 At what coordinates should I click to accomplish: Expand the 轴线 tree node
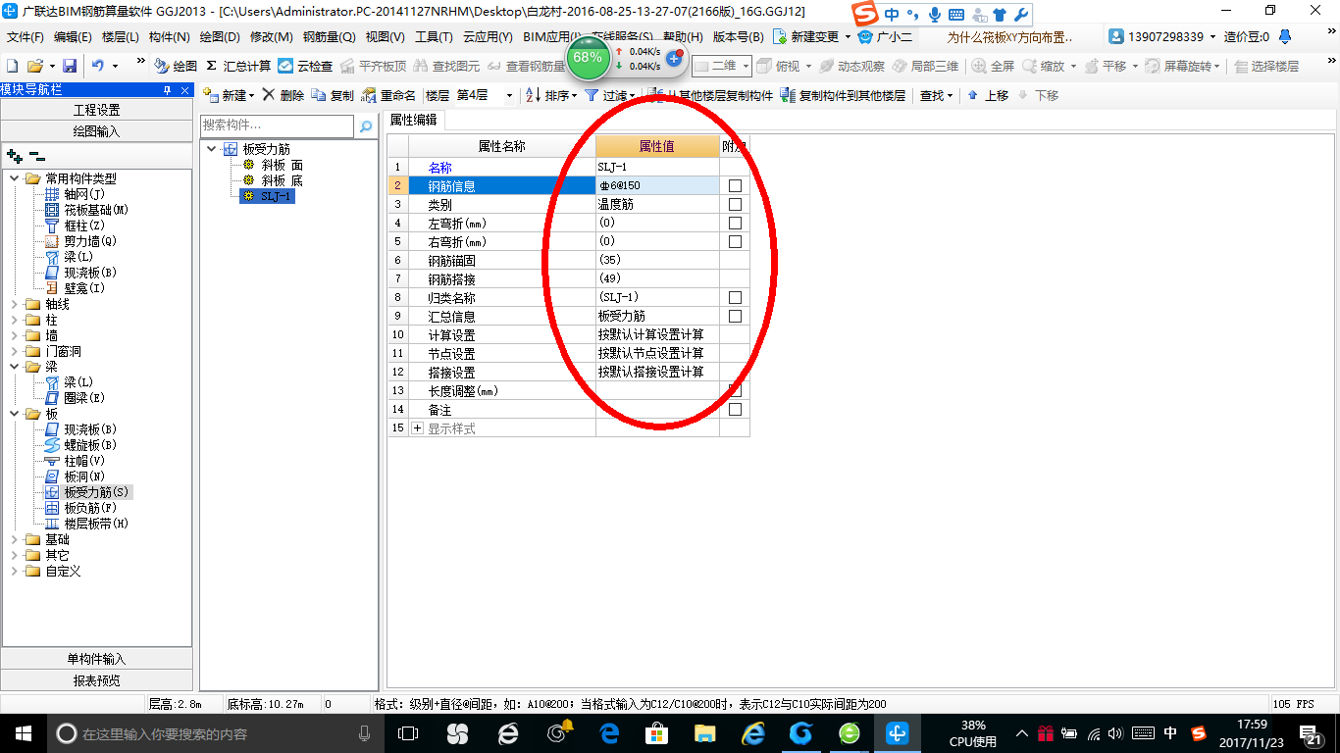pyautogui.click(x=15, y=304)
